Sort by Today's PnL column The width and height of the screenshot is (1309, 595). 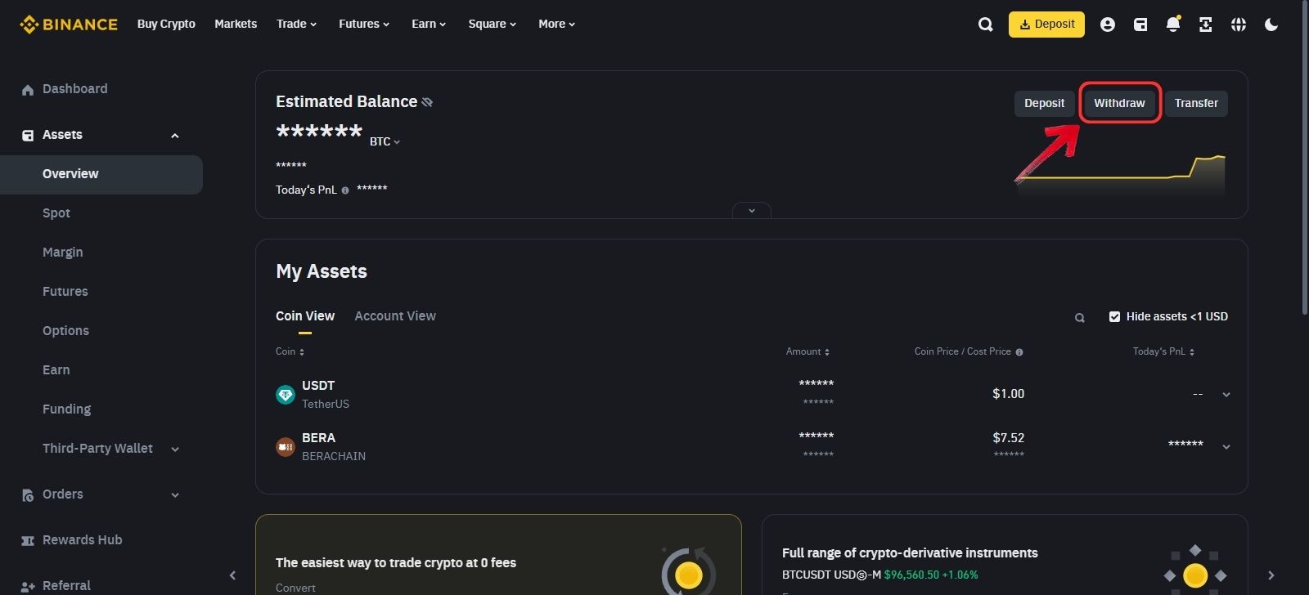(x=1163, y=351)
